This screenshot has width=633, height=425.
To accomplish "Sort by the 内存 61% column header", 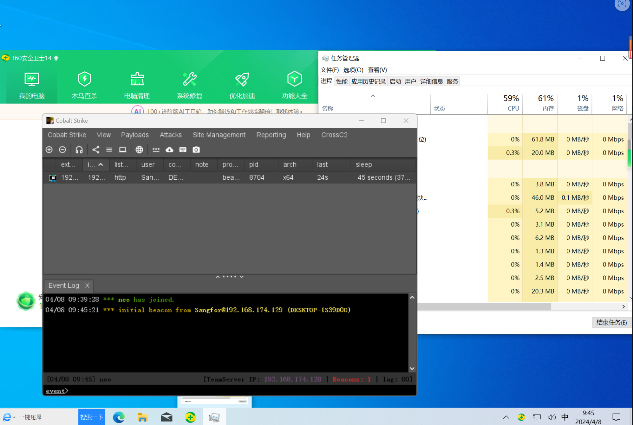I will coord(540,103).
